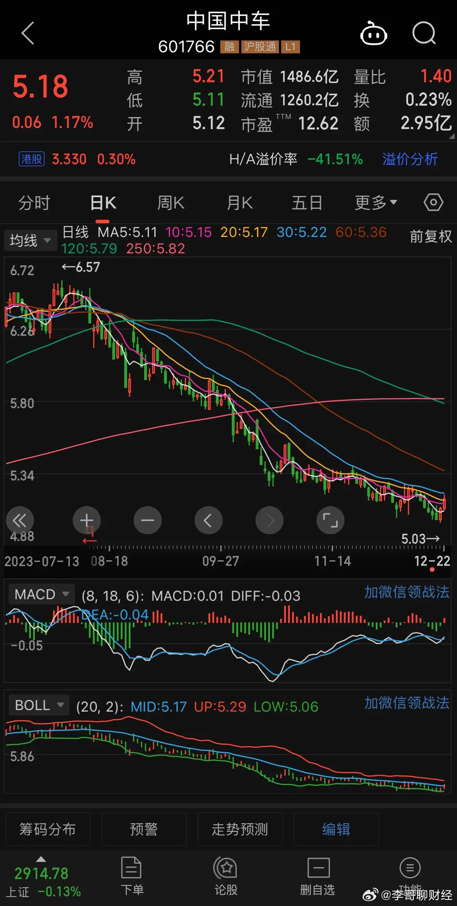Open the robot assistant icon

coord(373,34)
